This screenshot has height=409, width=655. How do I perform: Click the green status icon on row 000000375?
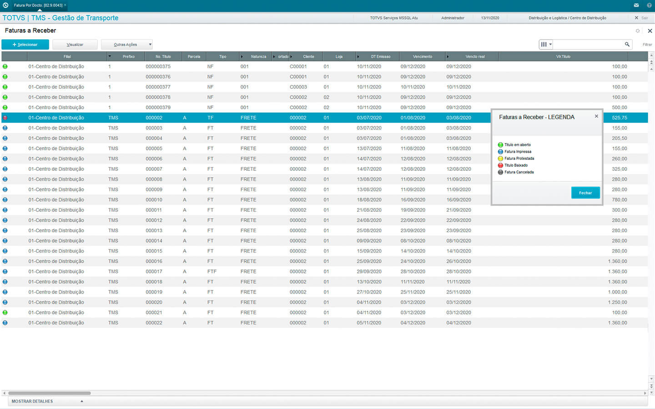[x=5, y=66]
